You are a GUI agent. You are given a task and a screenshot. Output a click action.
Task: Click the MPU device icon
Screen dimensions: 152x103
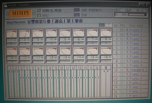pyautogui.click(x=39, y=16)
